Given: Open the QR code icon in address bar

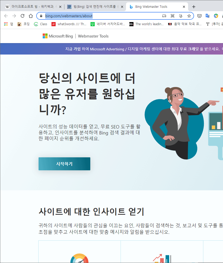Looking at the screenshot, I should pyautogui.click(x=173, y=16).
